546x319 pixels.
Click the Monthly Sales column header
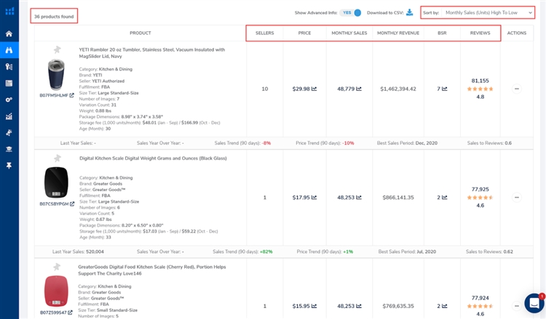coord(349,33)
